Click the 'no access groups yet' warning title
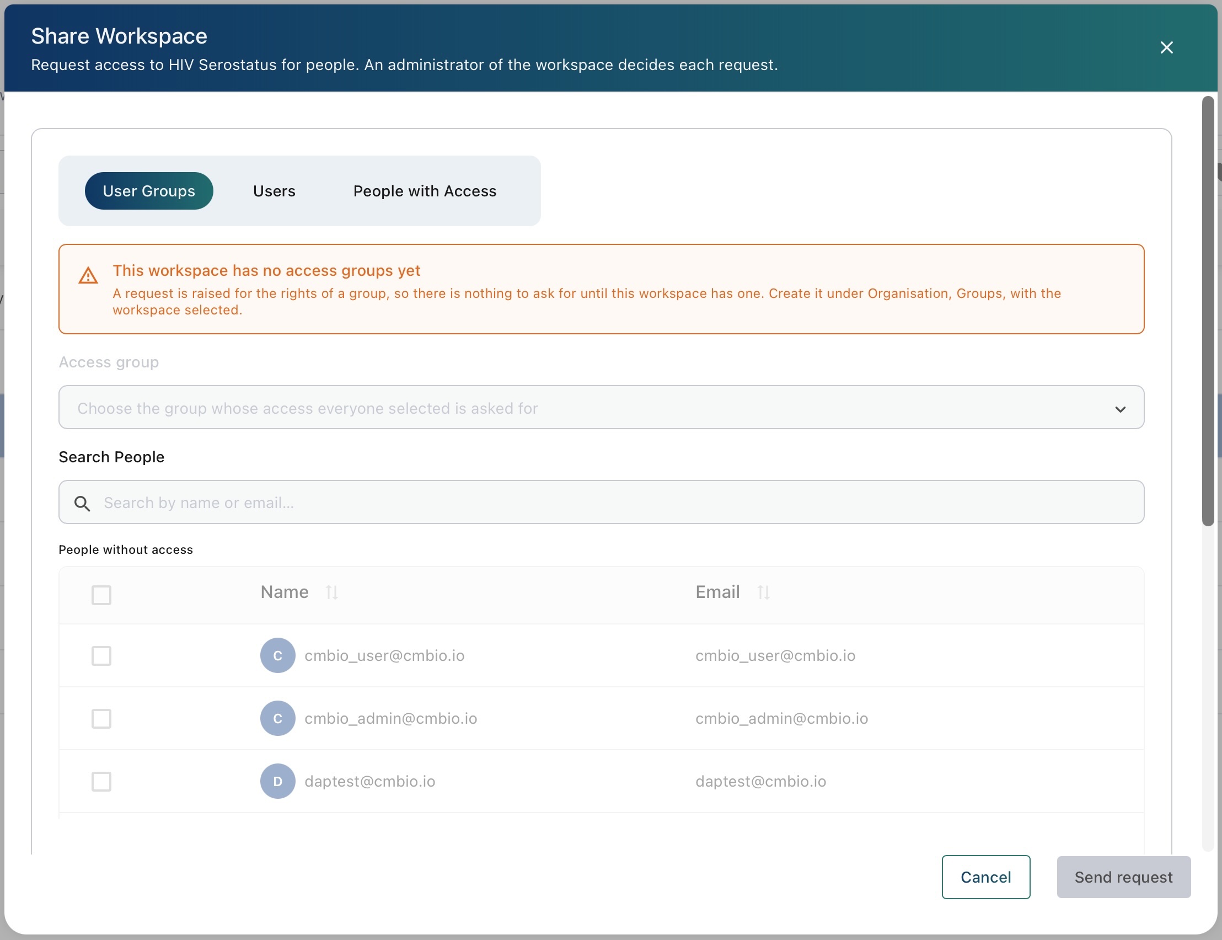1222x940 pixels. pyautogui.click(x=266, y=270)
